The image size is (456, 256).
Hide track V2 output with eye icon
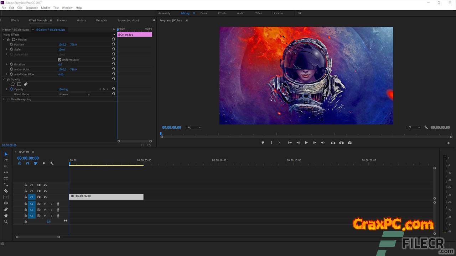click(45, 191)
